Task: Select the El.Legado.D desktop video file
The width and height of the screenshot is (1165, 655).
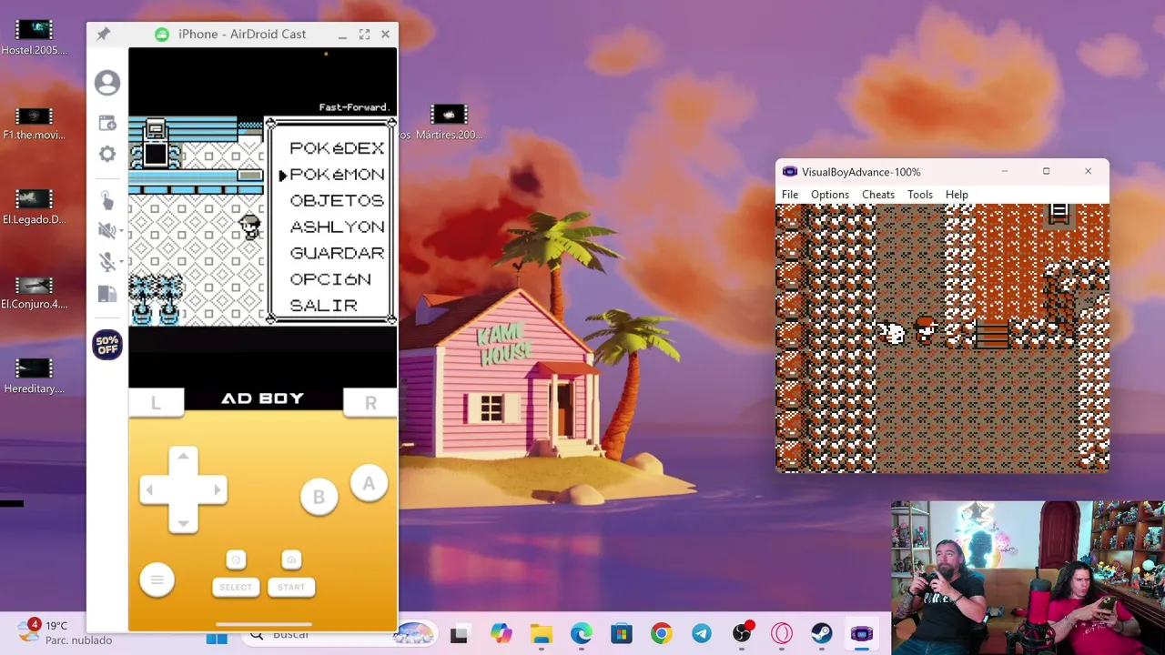Action: click(x=35, y=207)
